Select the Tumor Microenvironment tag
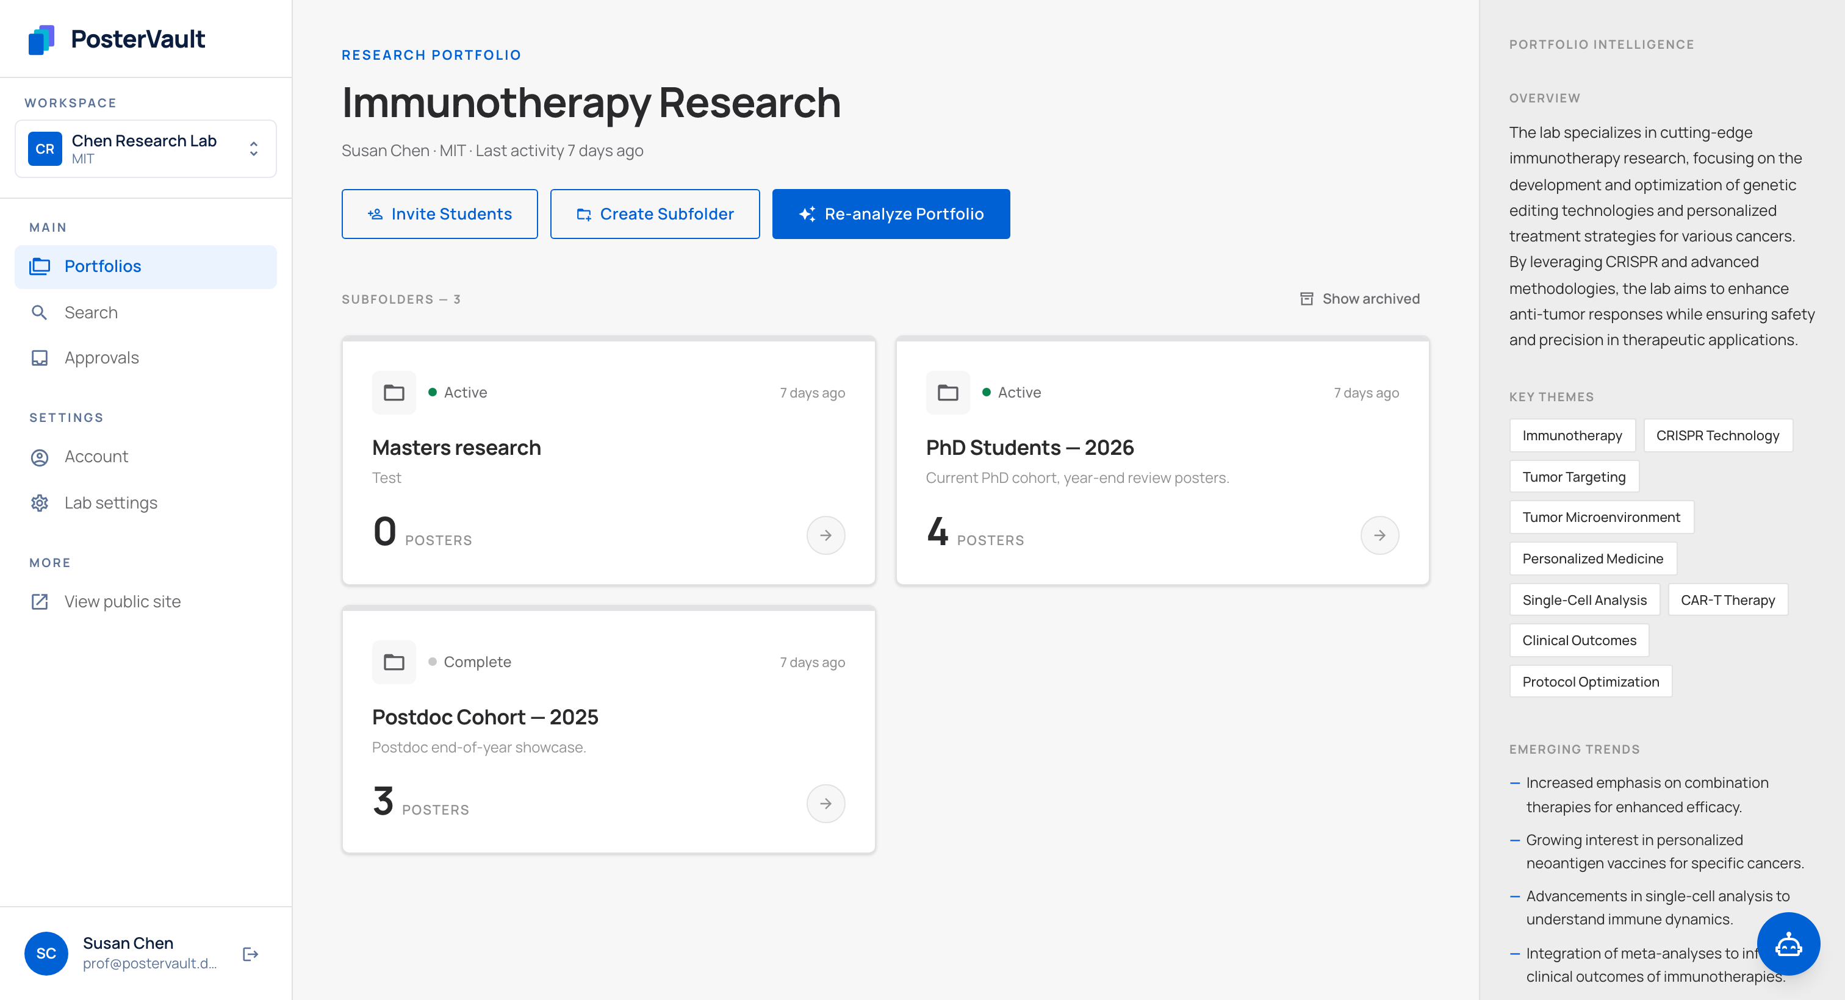Viewport: 1845px width, 1000px height. pyautogui.click(x=1601, y=517)
